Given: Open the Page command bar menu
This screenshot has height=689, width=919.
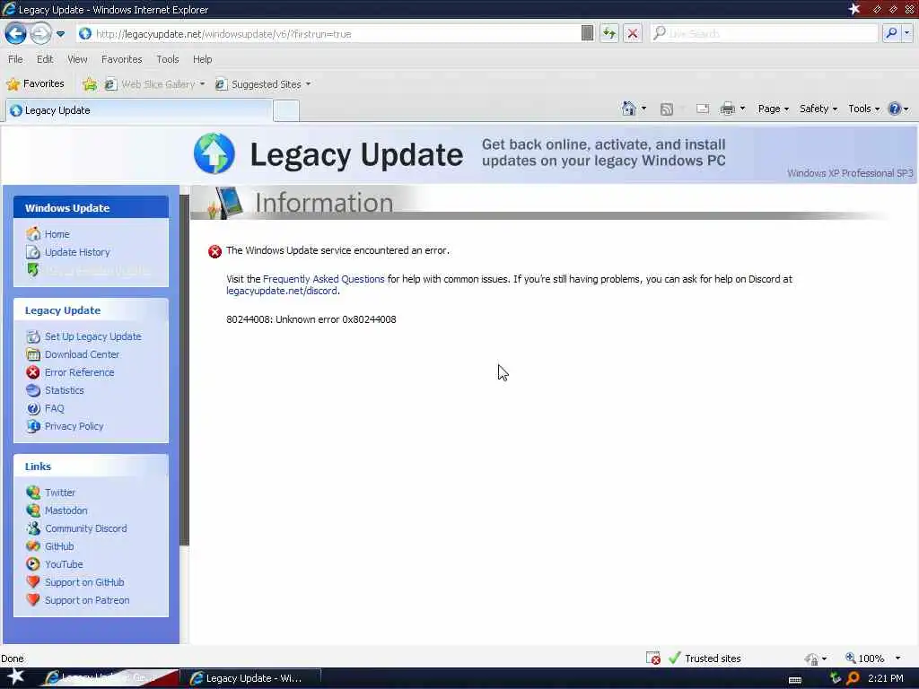Looking at the screenshot, I should [773, 109].
